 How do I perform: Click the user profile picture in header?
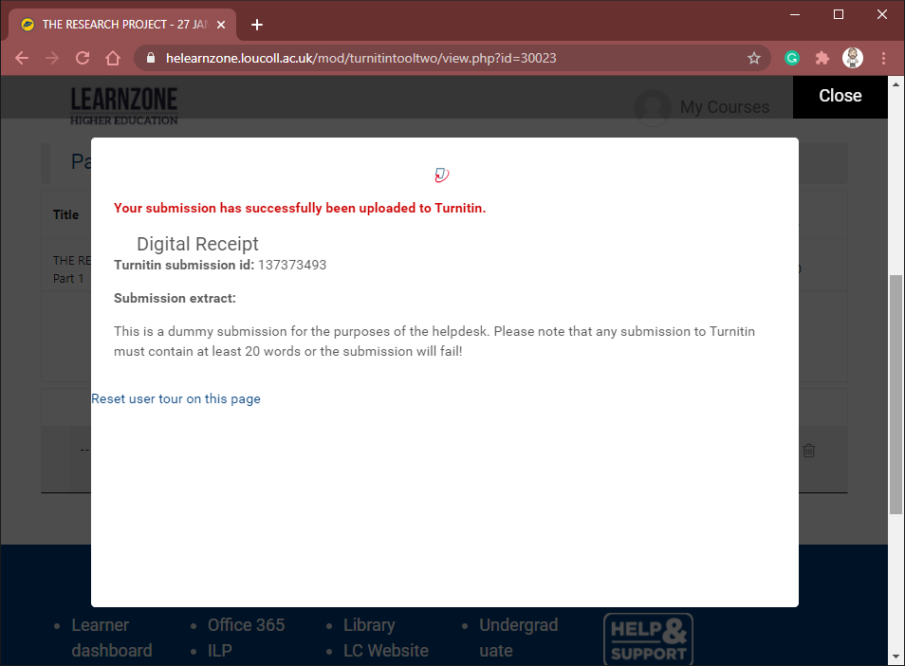653,107
